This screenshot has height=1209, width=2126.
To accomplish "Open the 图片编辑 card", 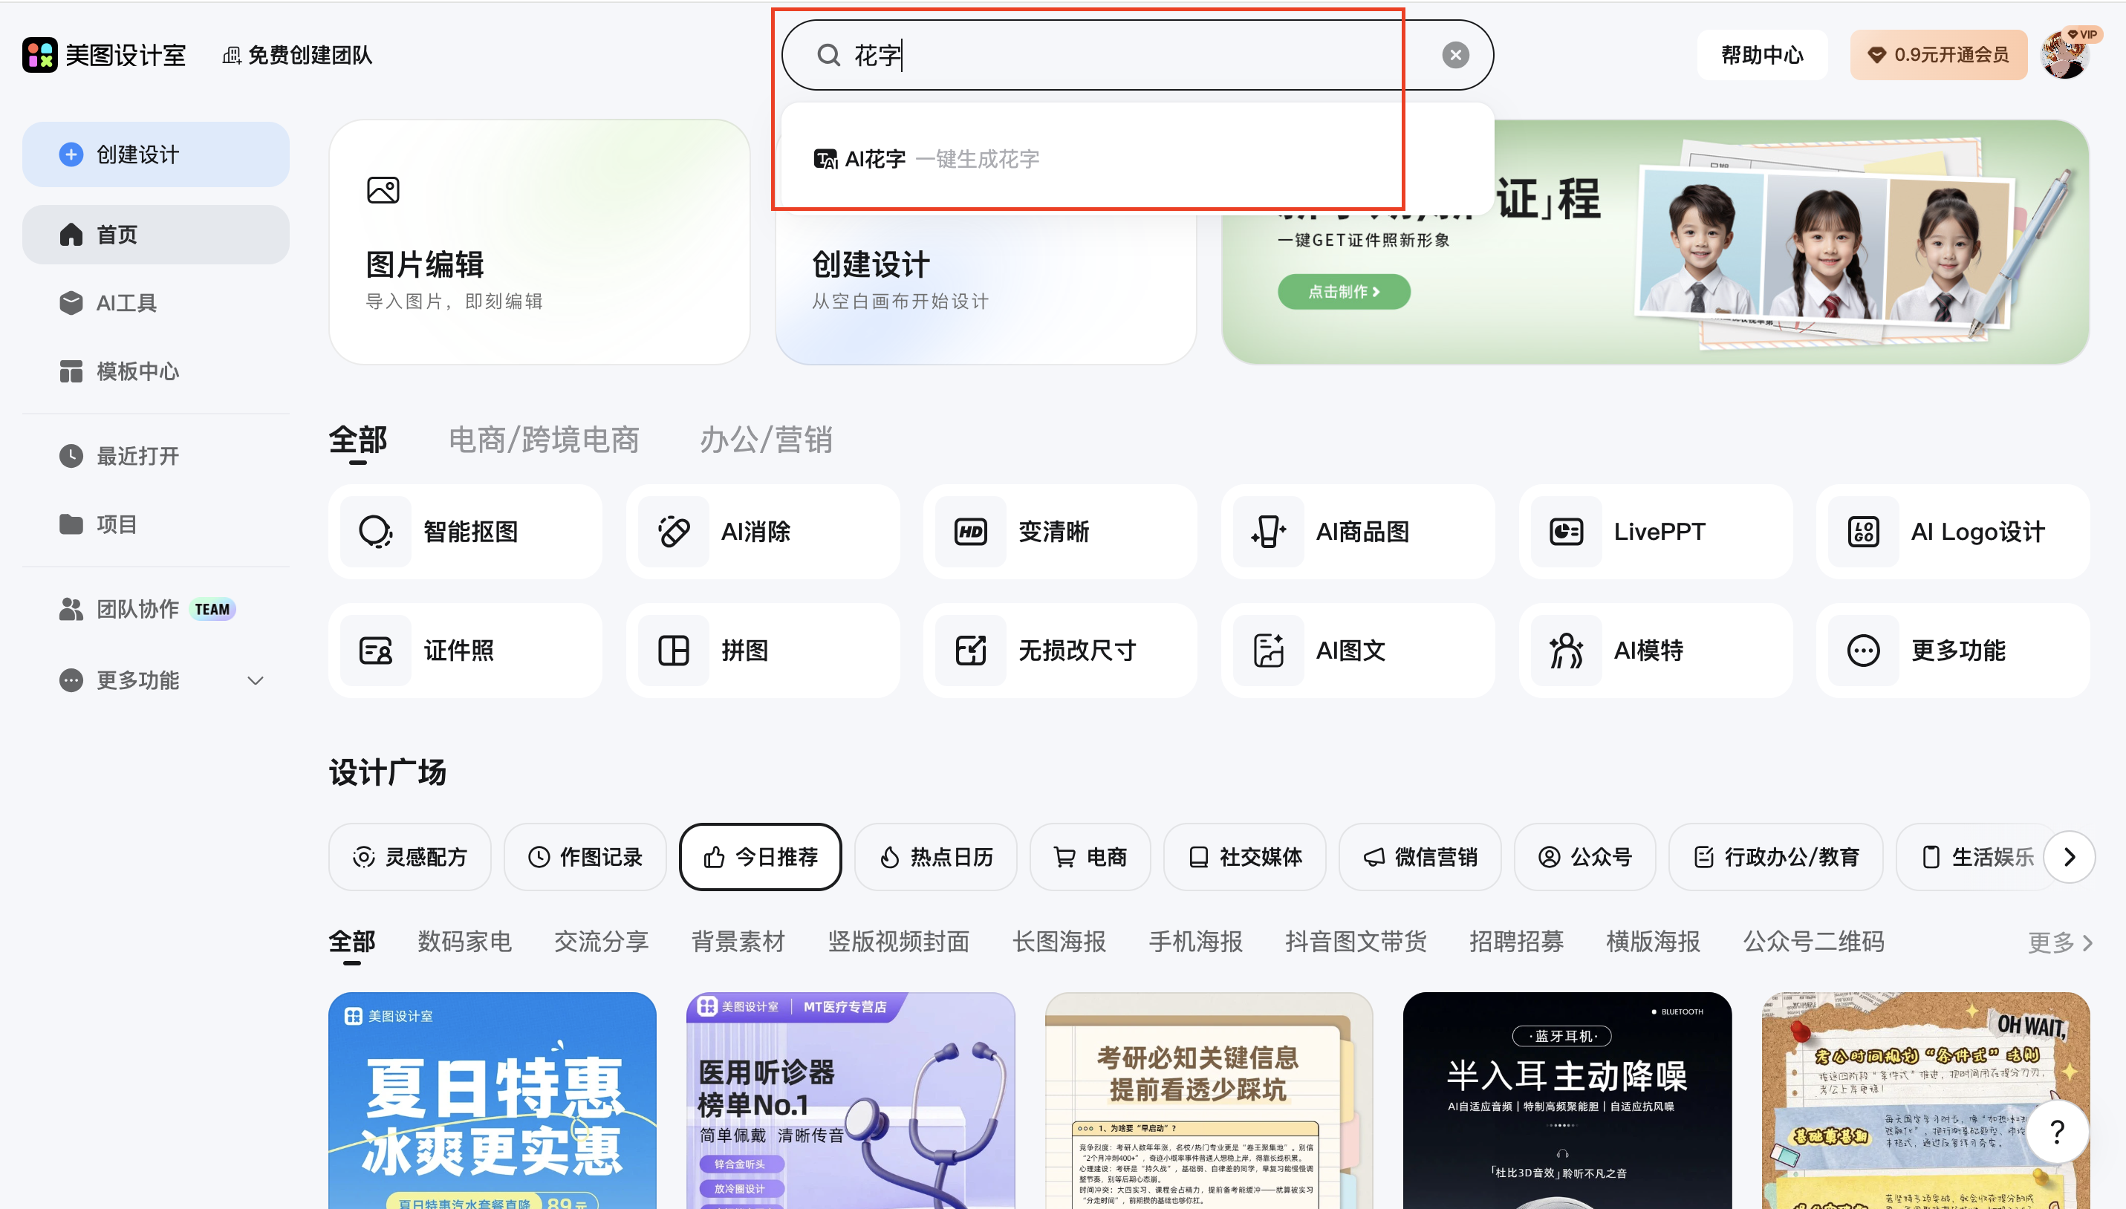I will click(540, 241).
